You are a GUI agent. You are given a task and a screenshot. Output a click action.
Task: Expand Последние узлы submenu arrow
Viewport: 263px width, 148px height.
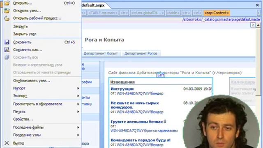click(78, 135)
